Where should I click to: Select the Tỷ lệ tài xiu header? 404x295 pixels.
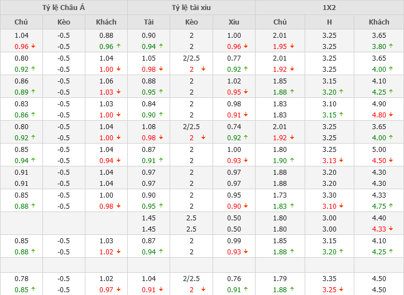[x=191, y=8]
